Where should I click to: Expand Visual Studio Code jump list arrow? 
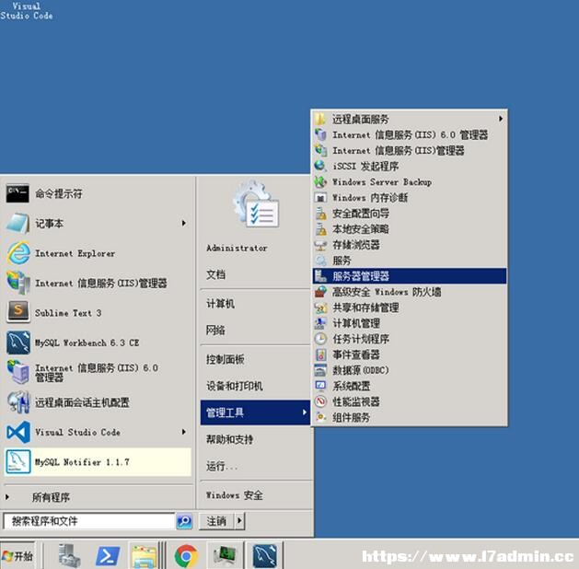click(x=183, y=432)
